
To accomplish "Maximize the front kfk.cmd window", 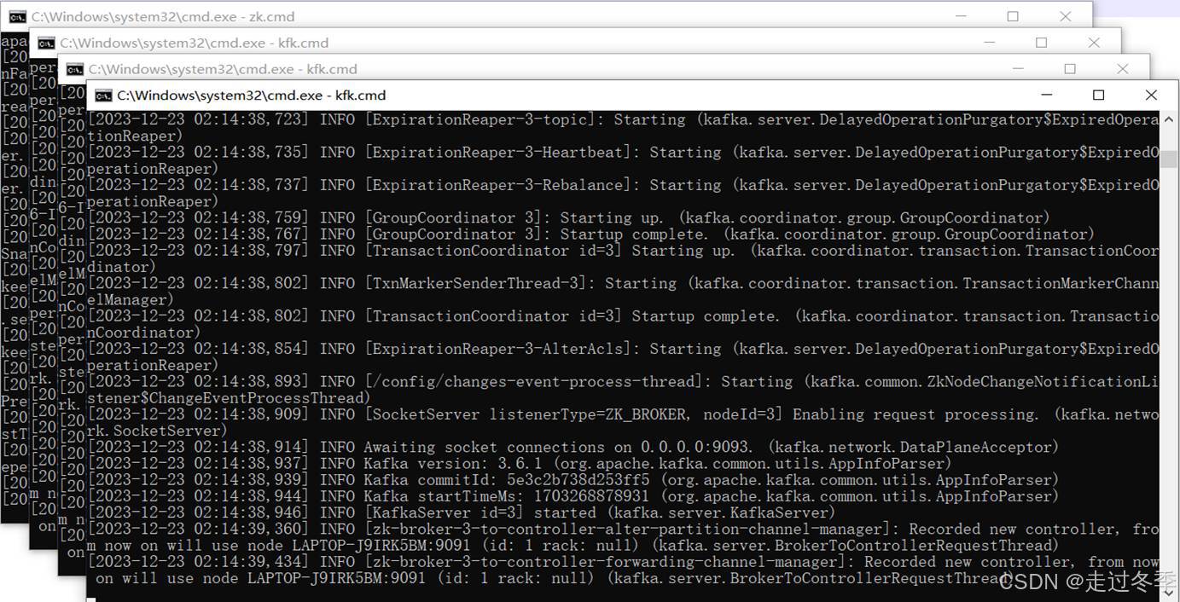I will pyautogui.click(x=1099, y=96).
